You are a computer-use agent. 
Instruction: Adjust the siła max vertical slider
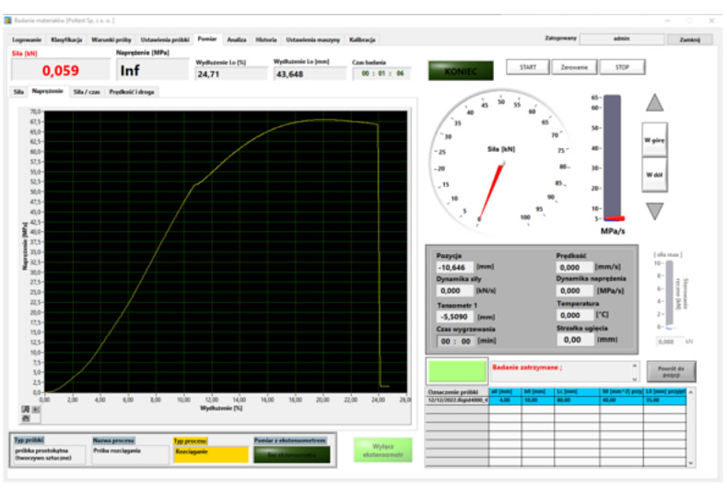(669, 295)
